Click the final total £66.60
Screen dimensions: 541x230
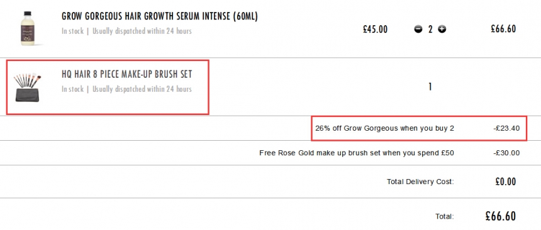(501, 216)
